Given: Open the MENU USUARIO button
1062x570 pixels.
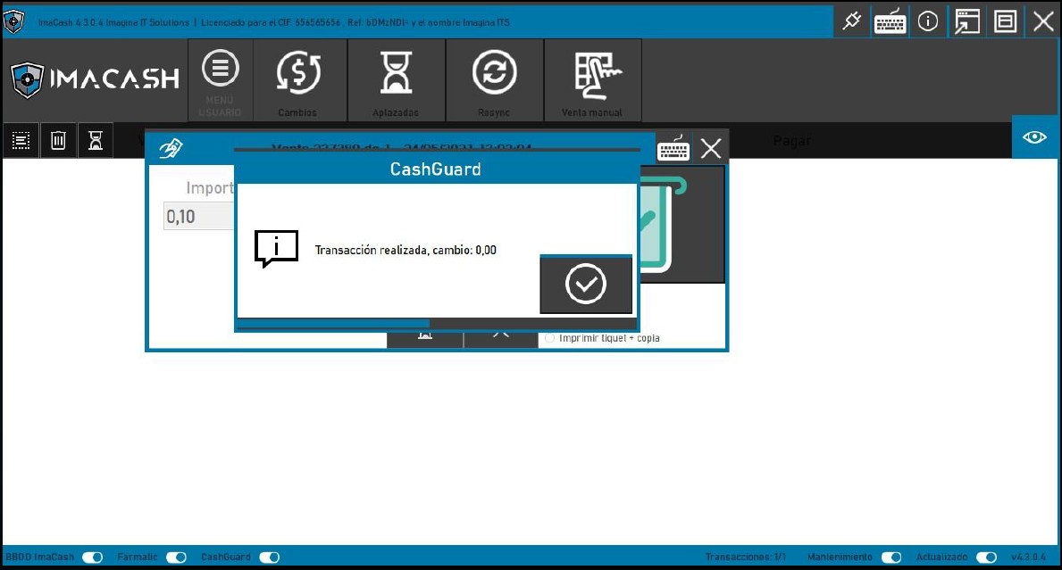Looking at the screenshot, I should click(x=220, y=80).
